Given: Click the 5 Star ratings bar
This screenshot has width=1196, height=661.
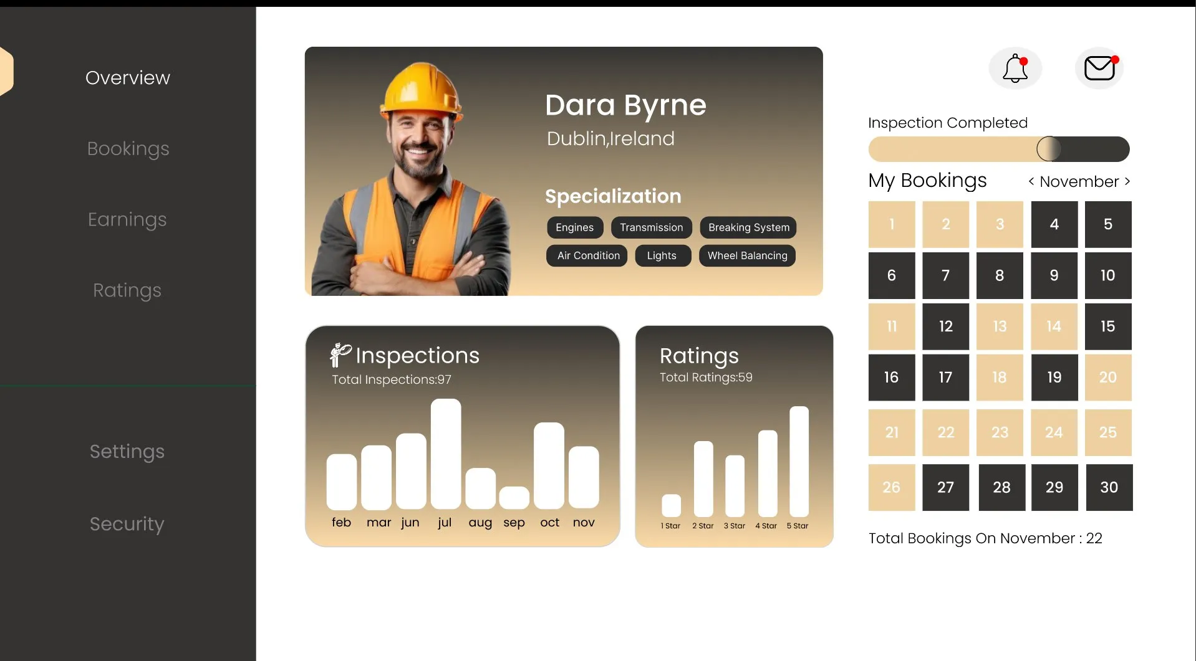Looking at the screenshot, I should 799,461.
